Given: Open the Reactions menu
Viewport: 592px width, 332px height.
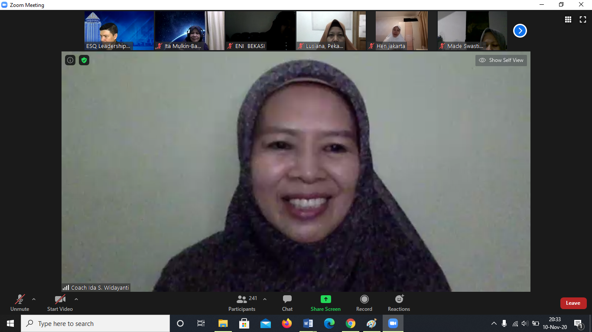Looking at the screenshot, I should pos(399,303).
